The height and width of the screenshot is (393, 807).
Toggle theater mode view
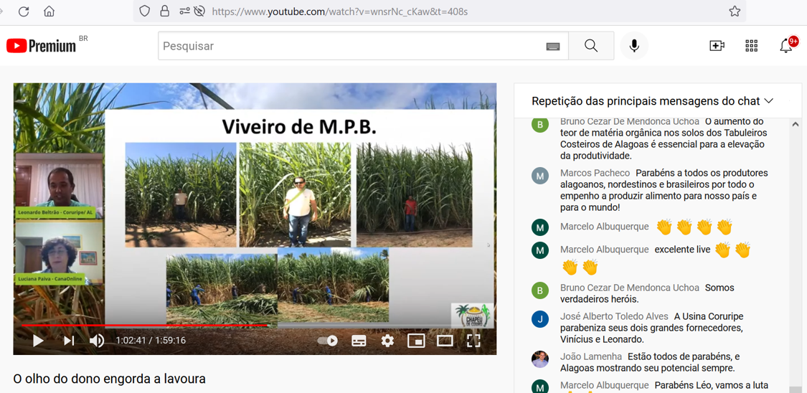(x=445, y=341)
